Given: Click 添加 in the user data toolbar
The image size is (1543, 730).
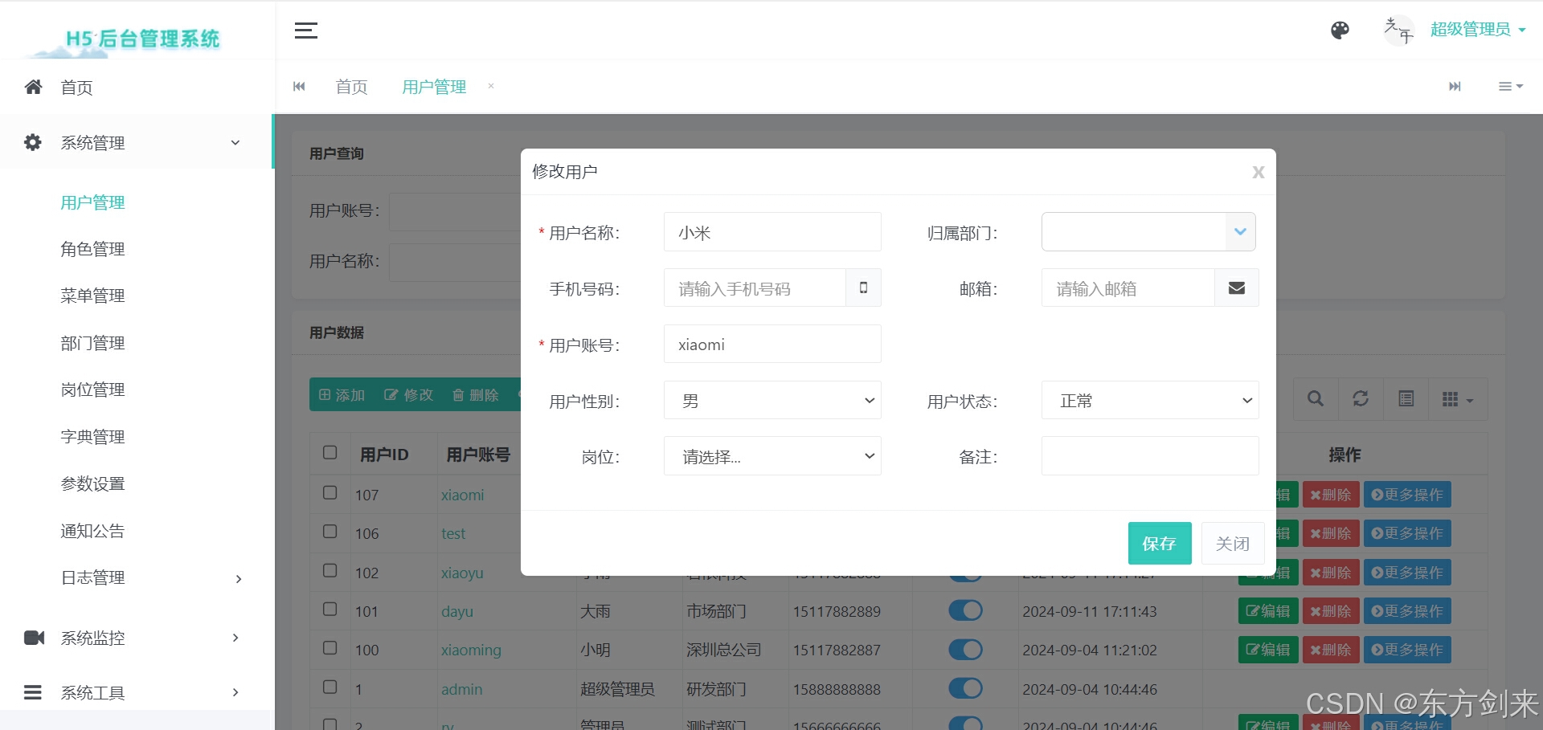Looking at the screenshot, I should (x=342, y=395).
